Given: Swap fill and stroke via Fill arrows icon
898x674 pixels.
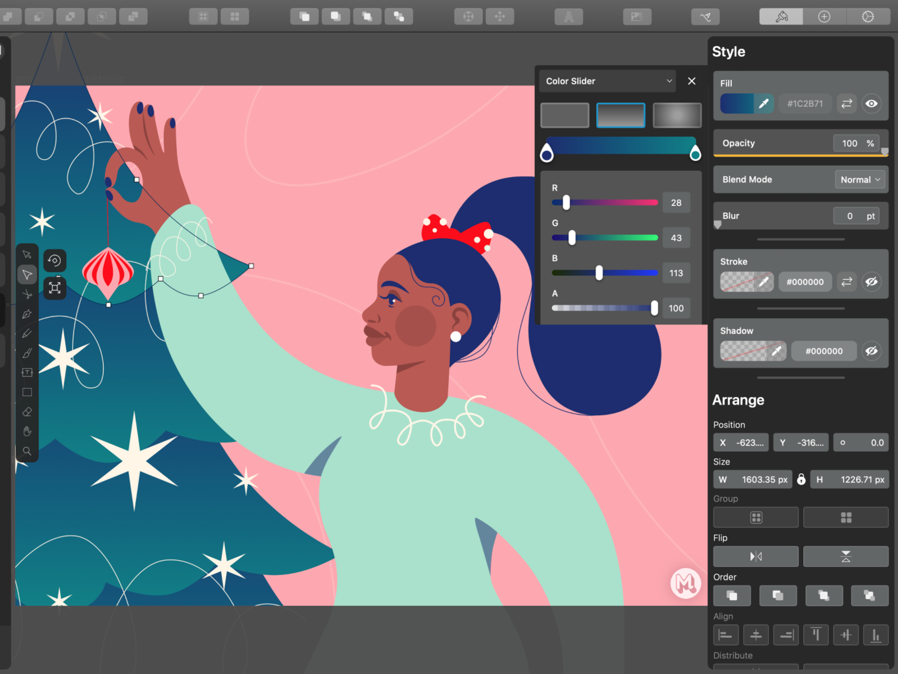Looking at the screenshot, I should [x=846, y=103].
